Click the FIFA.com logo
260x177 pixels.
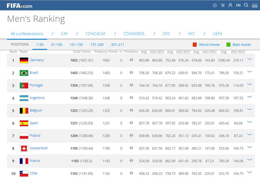(19, 5)
